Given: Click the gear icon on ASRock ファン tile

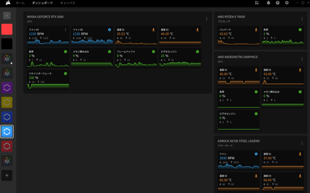Looking at the screenshot, I should [x=256, y=154].
